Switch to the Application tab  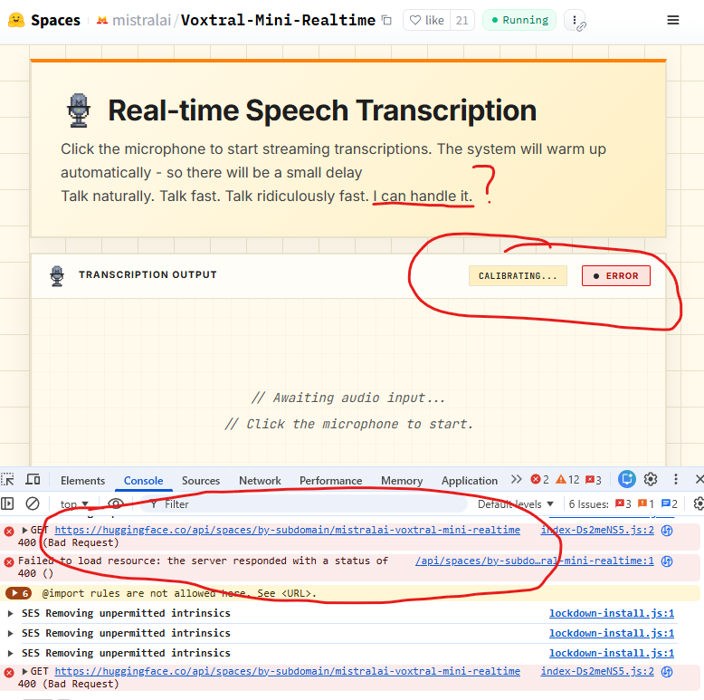coord(470,481)
